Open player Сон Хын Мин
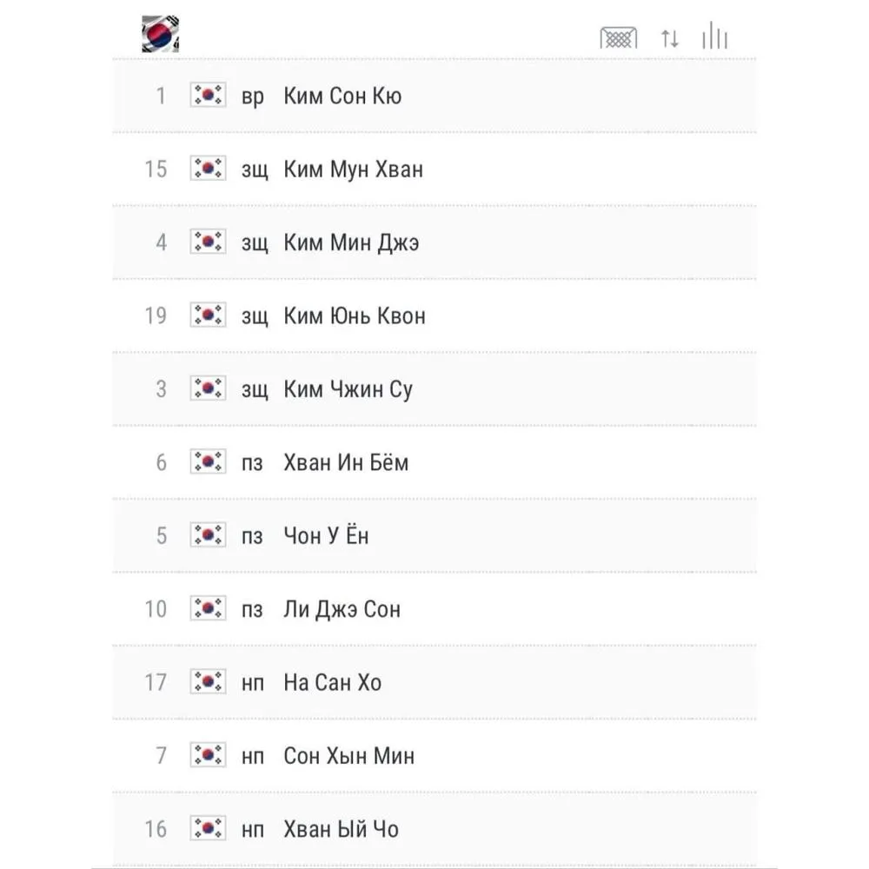This screenshot has width=869, height=869. coord(349,756)
